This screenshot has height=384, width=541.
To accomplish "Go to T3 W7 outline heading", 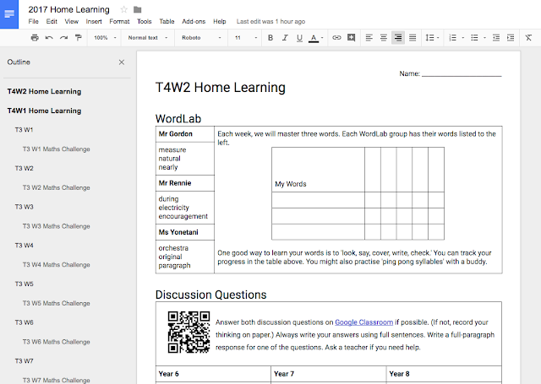I will click(24, 361).
